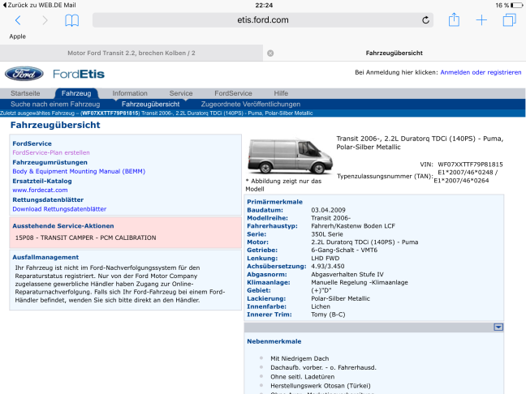The width and height of the screenshot is (526, 394).
Task: Click the Ford oval logo
Action: click(x=24, y=74)
